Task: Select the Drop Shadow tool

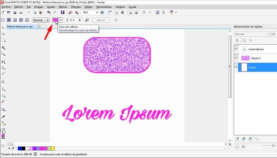Action: click(x=3, y=109)
